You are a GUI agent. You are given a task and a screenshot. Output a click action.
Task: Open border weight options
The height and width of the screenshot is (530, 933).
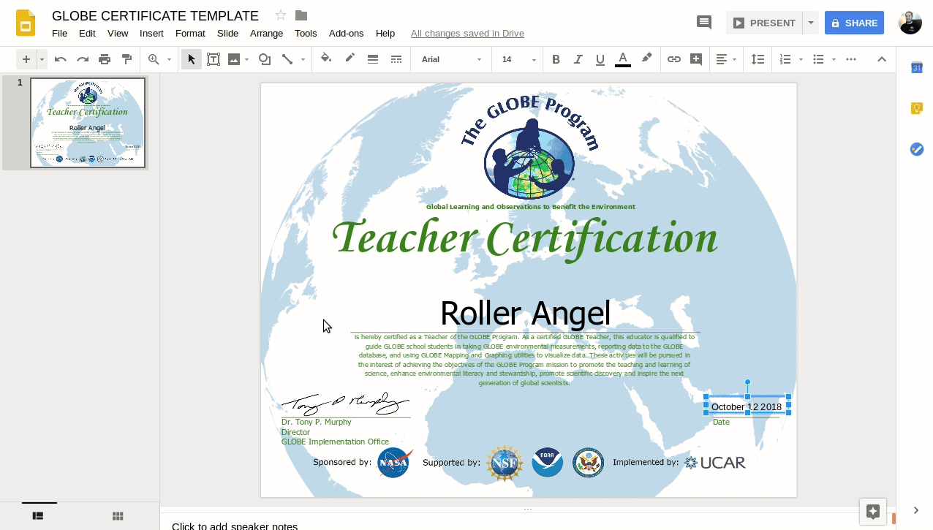373,59
